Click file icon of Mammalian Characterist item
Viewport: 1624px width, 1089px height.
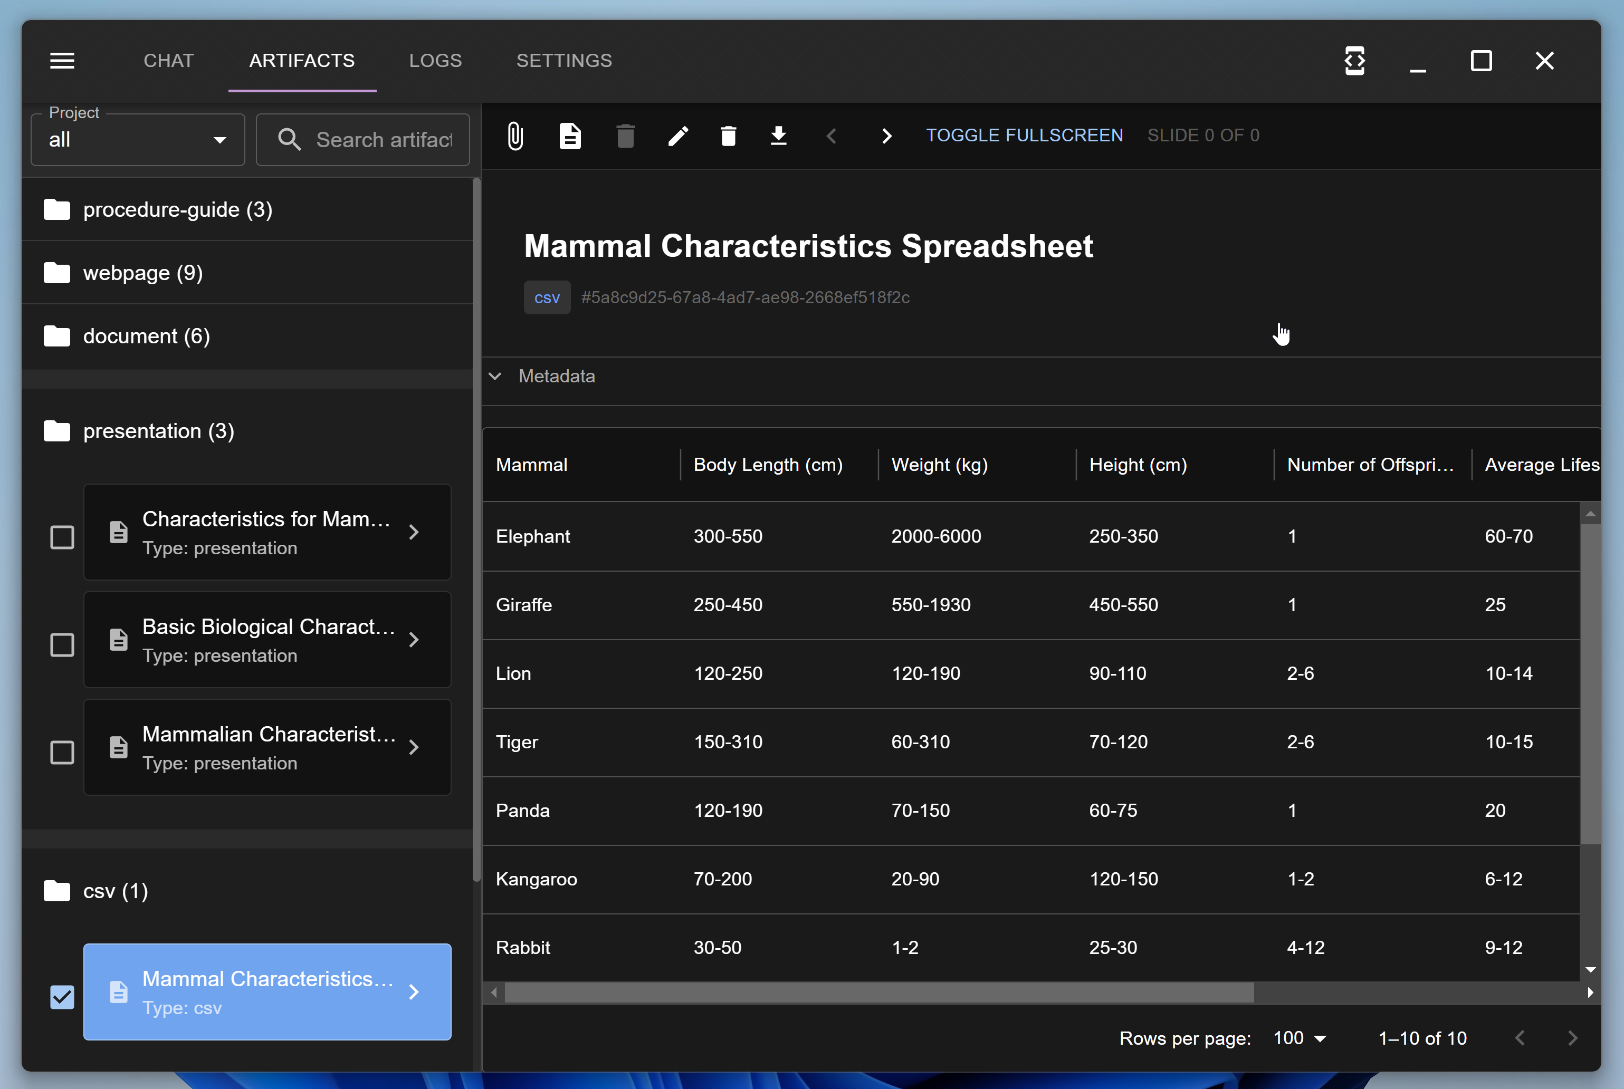tap(118, 747)
